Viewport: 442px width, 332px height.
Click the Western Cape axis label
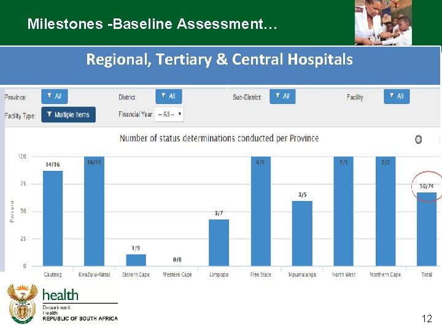tap(177, 274)
